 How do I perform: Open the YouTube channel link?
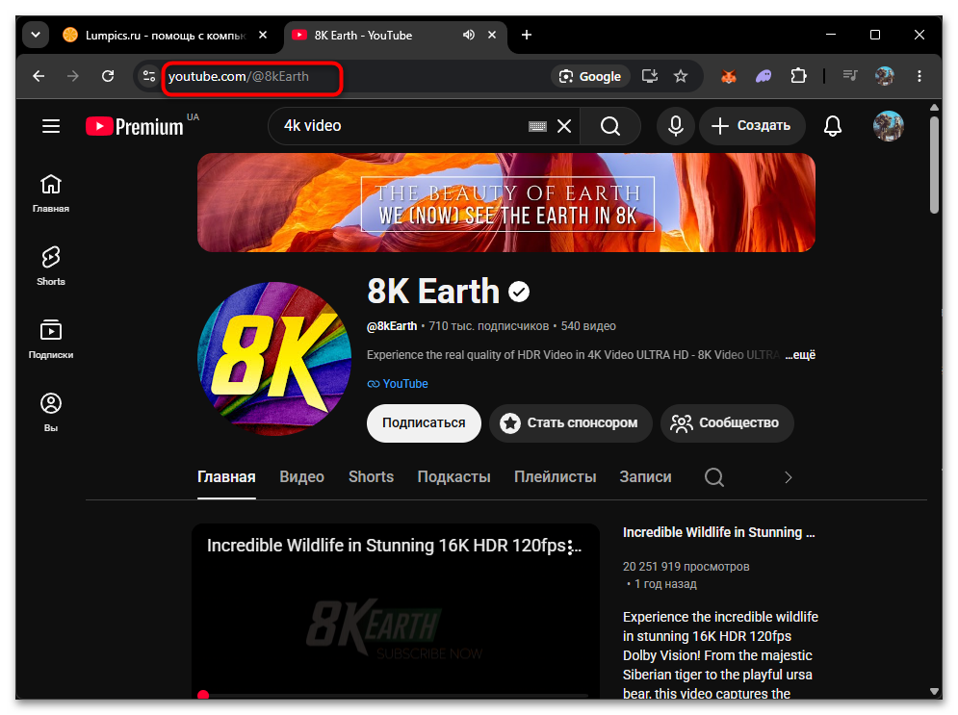(x=398, y=383)
